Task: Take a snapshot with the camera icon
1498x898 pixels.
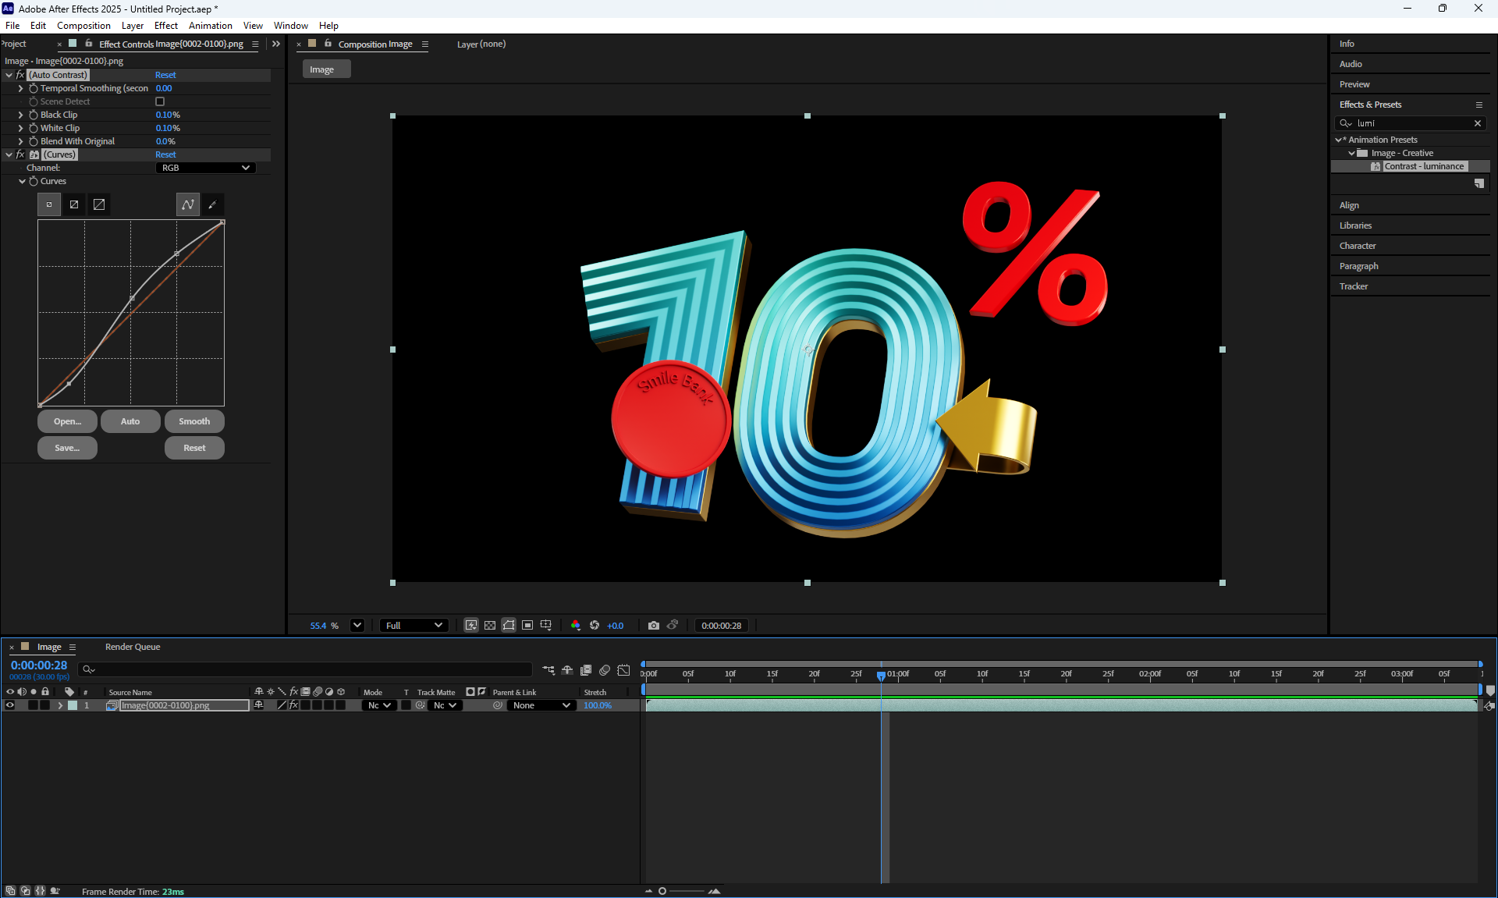Action: click(654, 626)
